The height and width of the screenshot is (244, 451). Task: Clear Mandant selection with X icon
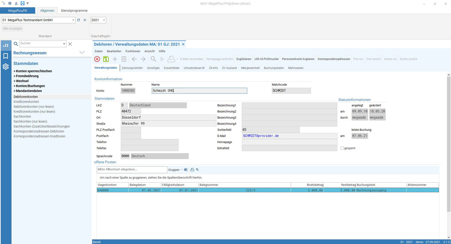point(85,20)
